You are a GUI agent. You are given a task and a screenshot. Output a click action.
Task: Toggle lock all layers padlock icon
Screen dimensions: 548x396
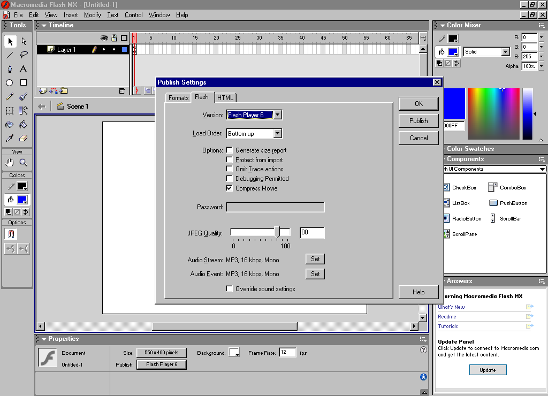pos(114,38)
